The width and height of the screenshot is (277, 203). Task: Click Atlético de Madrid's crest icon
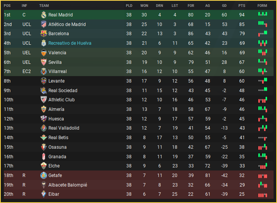(43, 24)
